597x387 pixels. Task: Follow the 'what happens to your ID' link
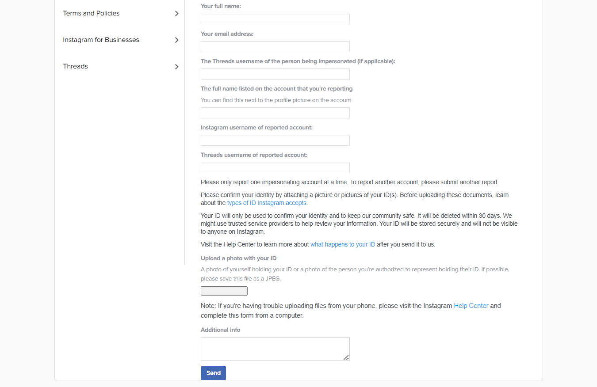pos(343,244)
